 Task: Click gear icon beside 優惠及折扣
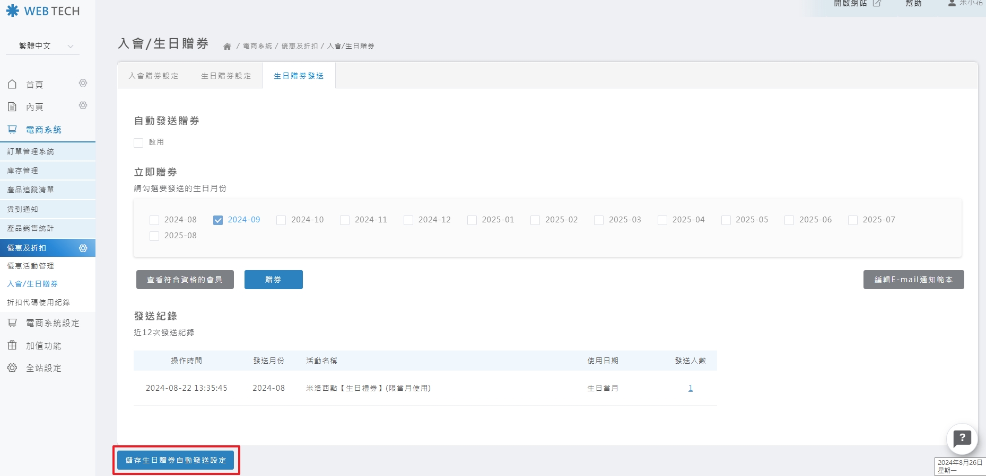[x=83, y=248]
